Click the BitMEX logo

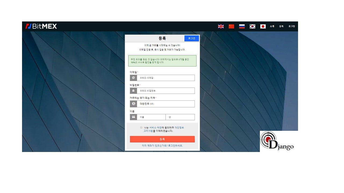click(41, 26)
